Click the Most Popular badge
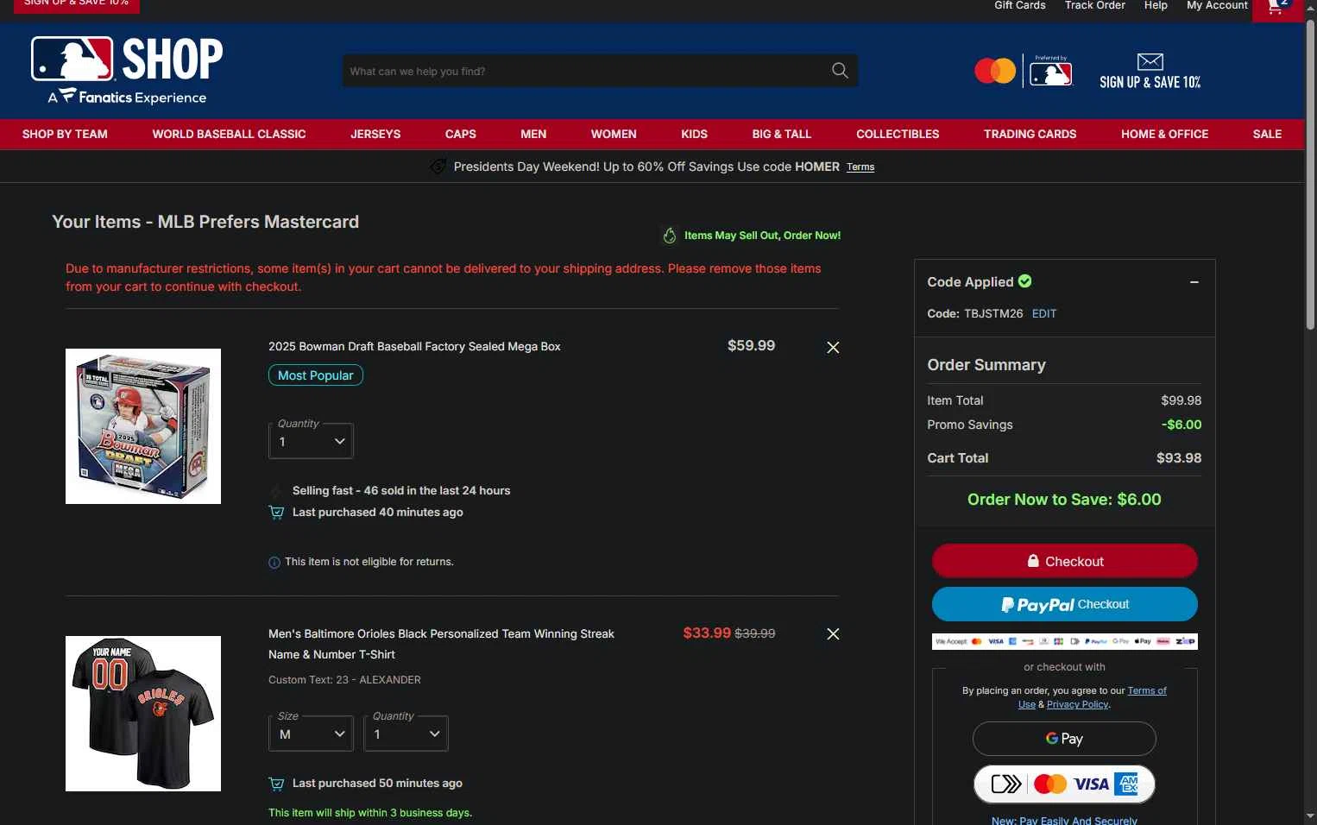The height and width of the screenshot is (825, 1317). click(x=316, y=375)
